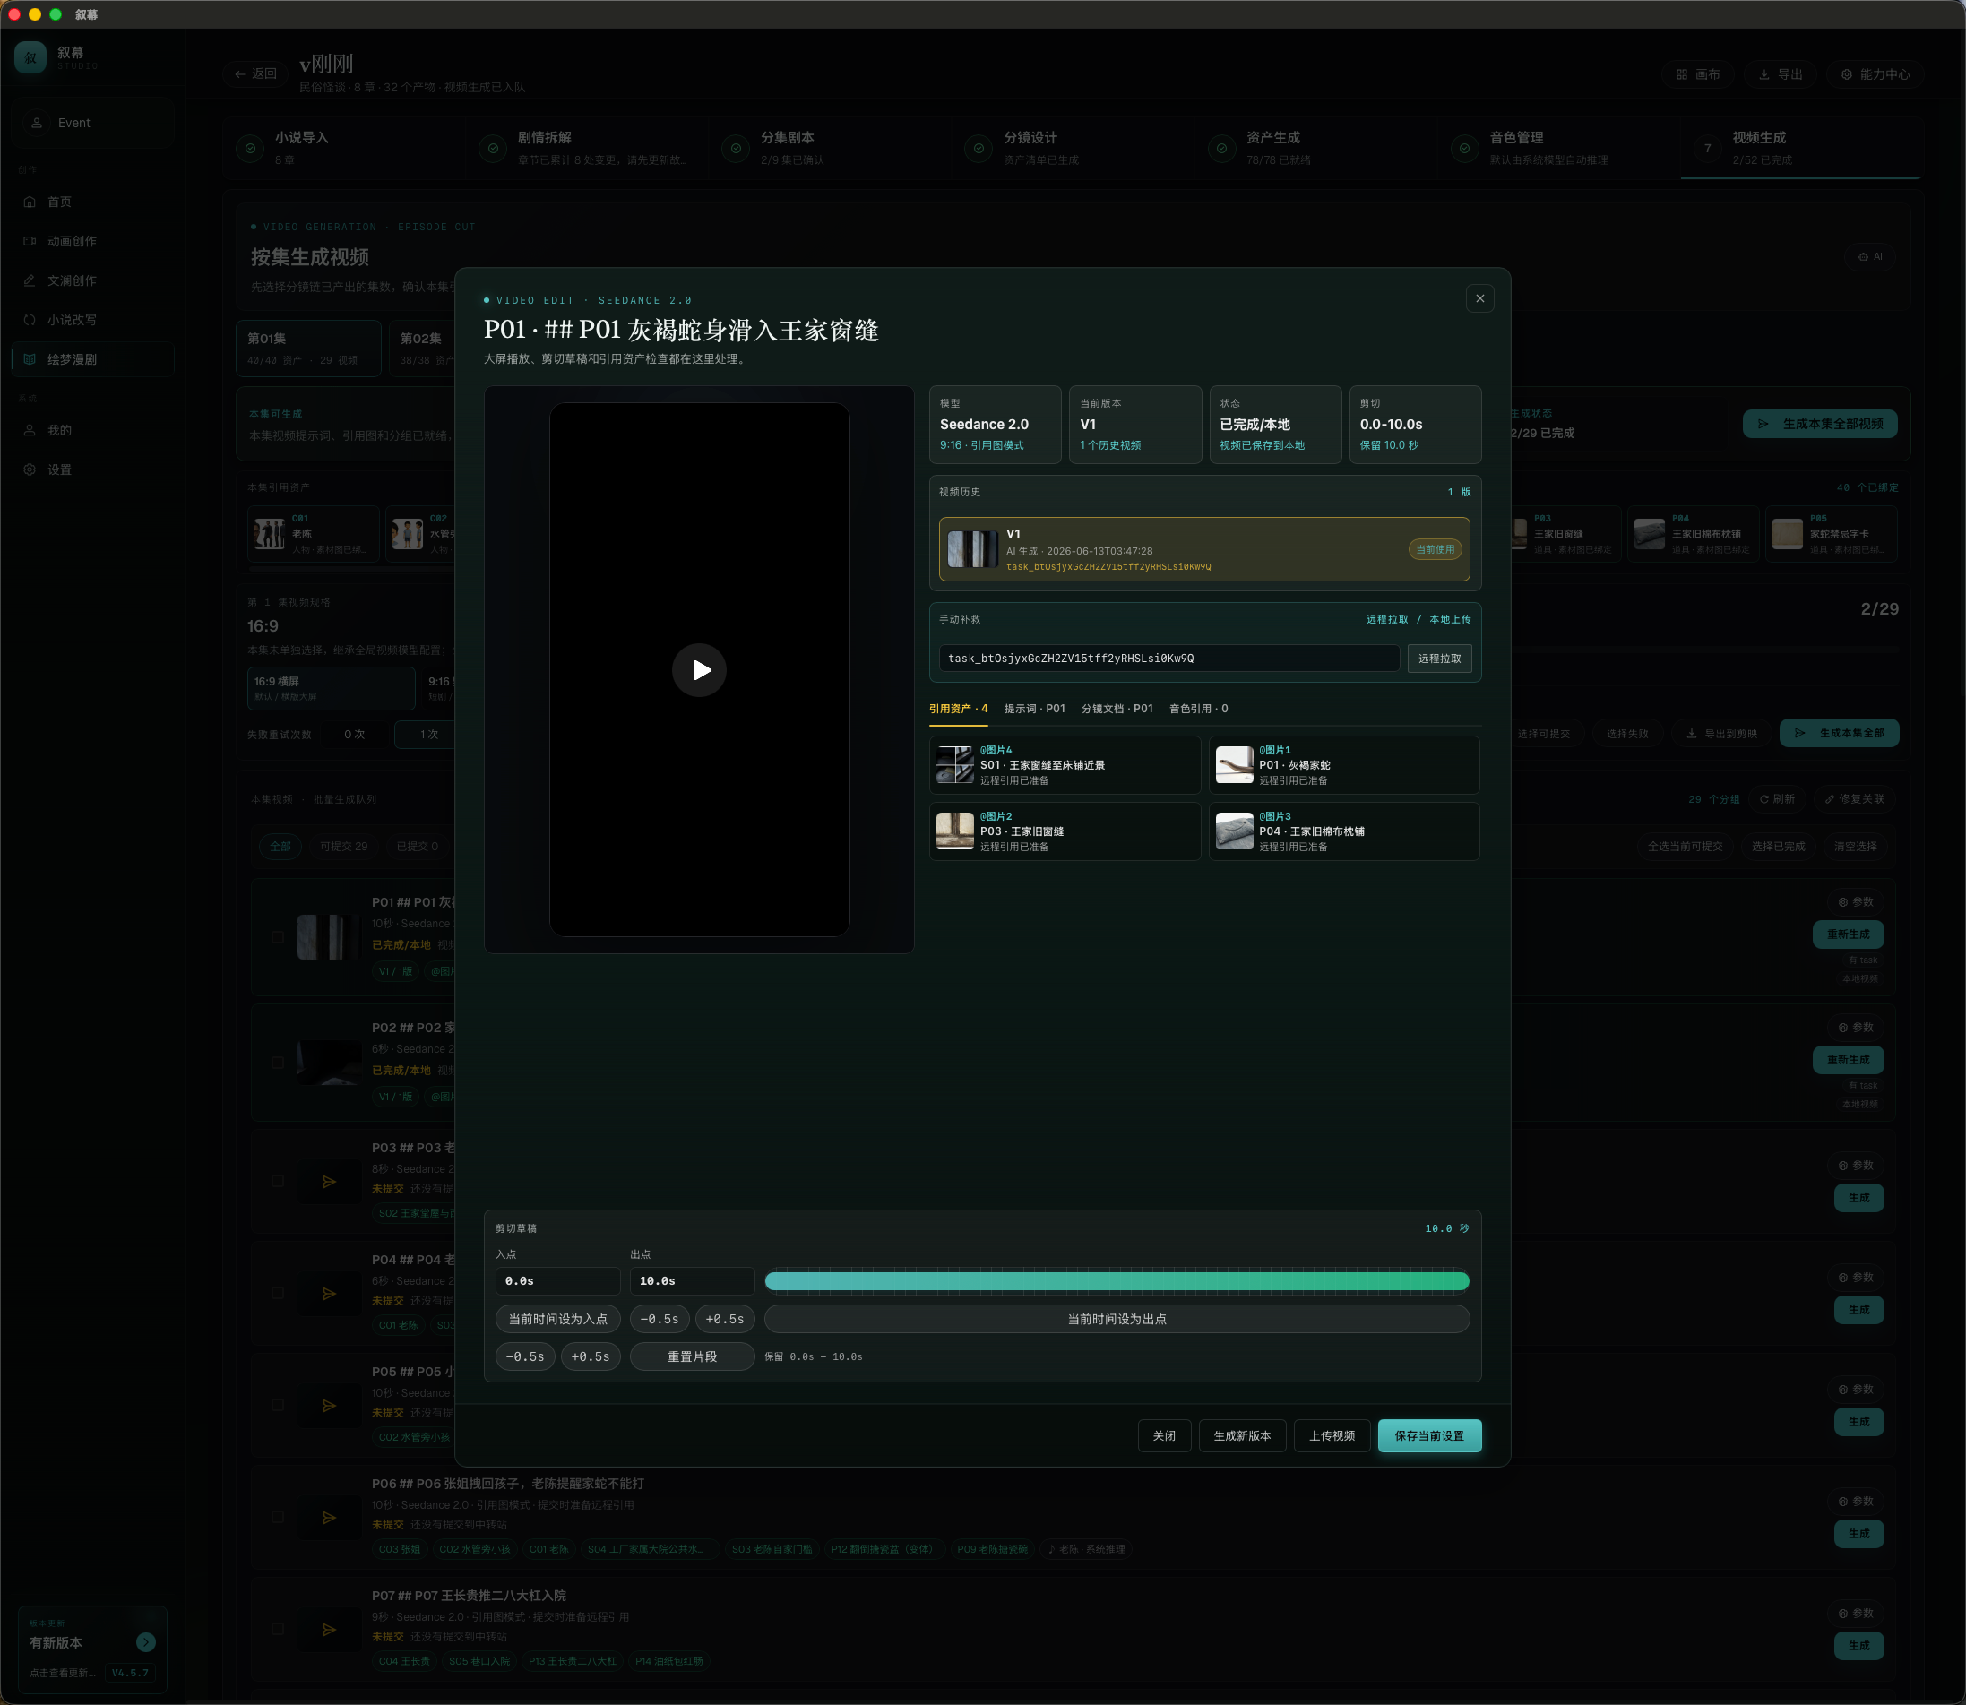
Task: Switch to 分镜文档 · P01 tab
Action: pyautogui.click(x=1117, y=709)
